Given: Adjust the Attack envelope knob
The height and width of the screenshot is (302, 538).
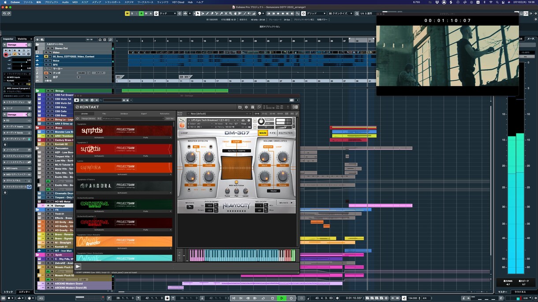Looking at the screenshot, I should (x=264, y=158).
